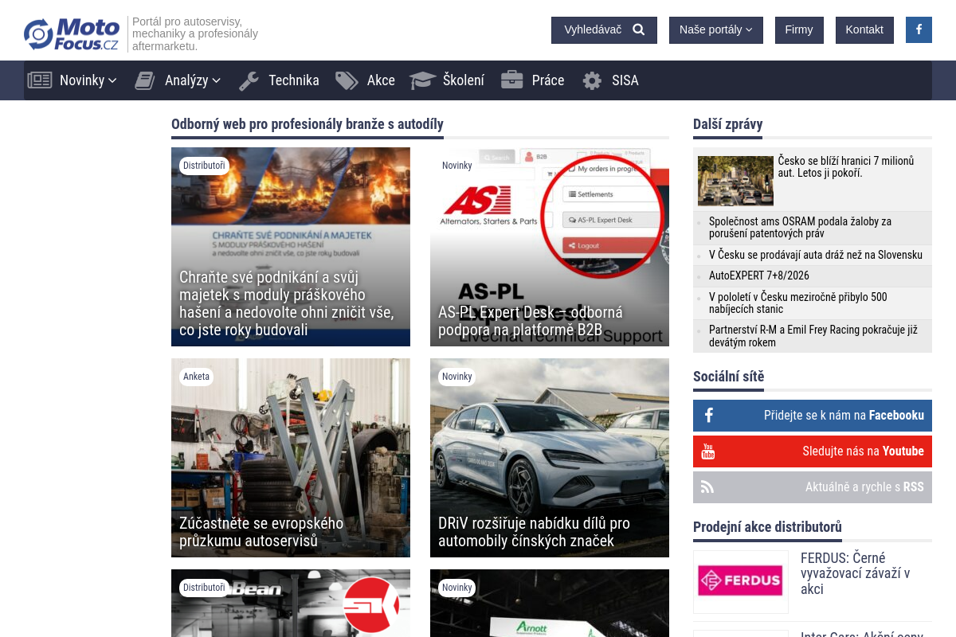Click the Vyhledávač search button
Screen dimensions: 956x637
(x=604, y=29)
